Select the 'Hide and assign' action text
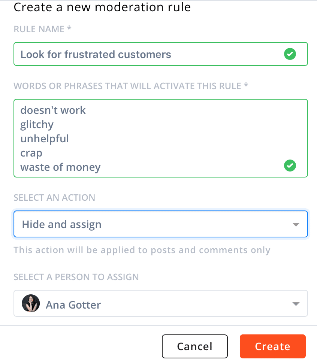 [62, 224]
